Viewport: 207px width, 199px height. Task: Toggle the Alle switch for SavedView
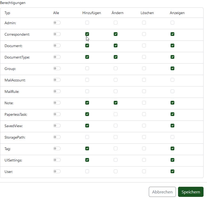(57, 126)
